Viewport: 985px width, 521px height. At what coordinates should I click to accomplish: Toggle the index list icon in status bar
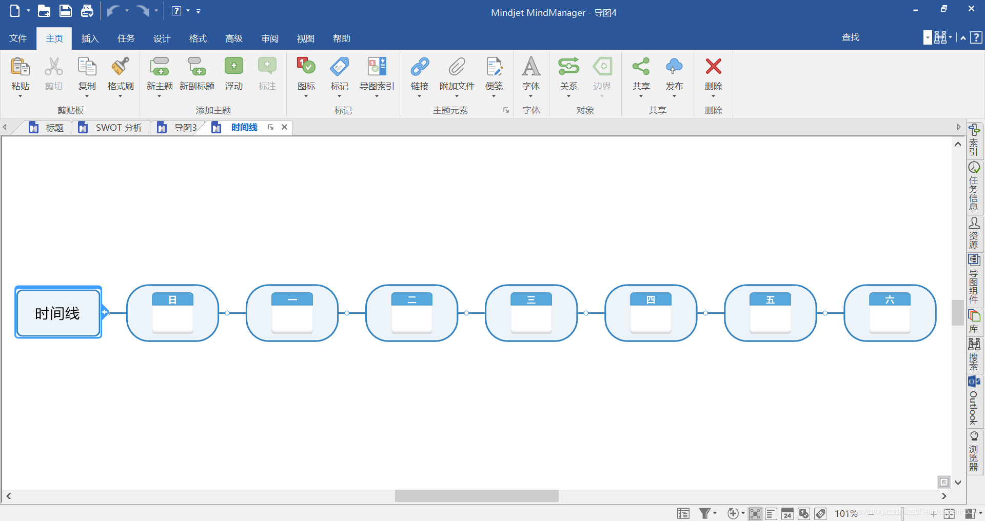[x=683, y=513]
